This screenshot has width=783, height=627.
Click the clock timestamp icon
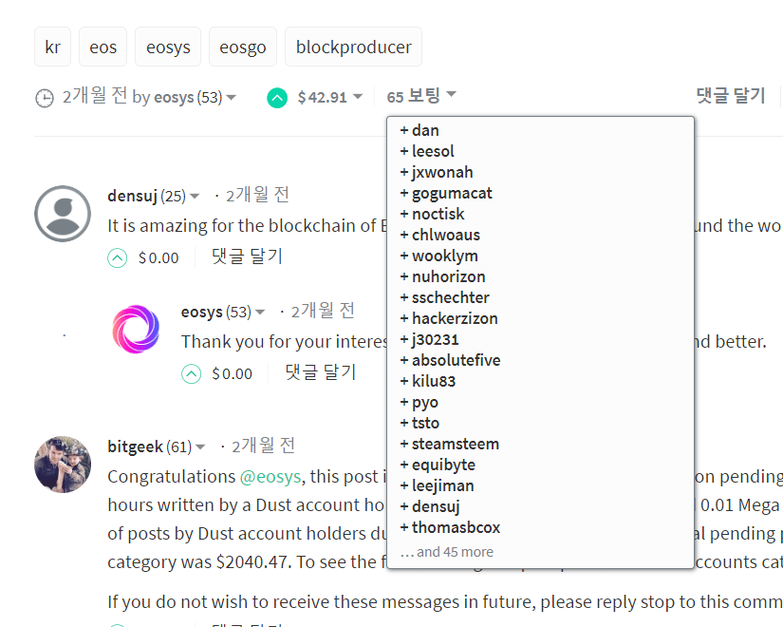44,98
